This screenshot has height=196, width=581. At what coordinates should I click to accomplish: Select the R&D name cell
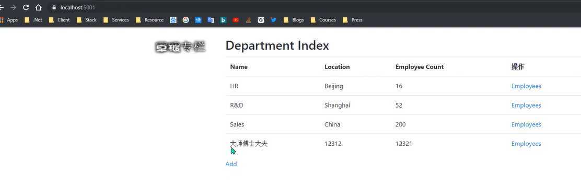[237, 105]
